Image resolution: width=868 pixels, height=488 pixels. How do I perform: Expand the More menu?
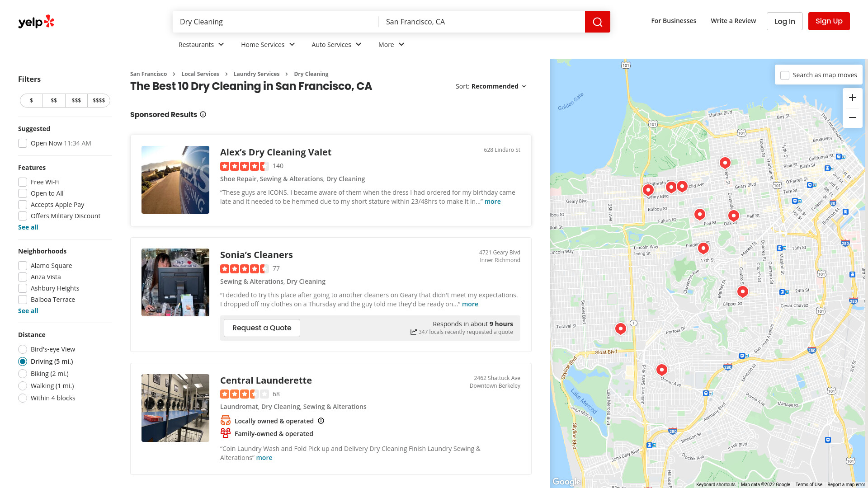[391, 44]
